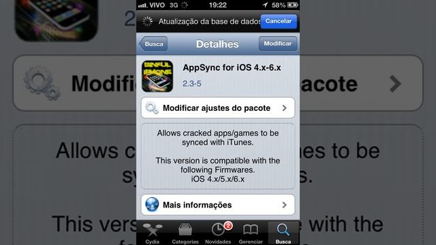Click the gears icon in package settings row

[x=152, y=108]
